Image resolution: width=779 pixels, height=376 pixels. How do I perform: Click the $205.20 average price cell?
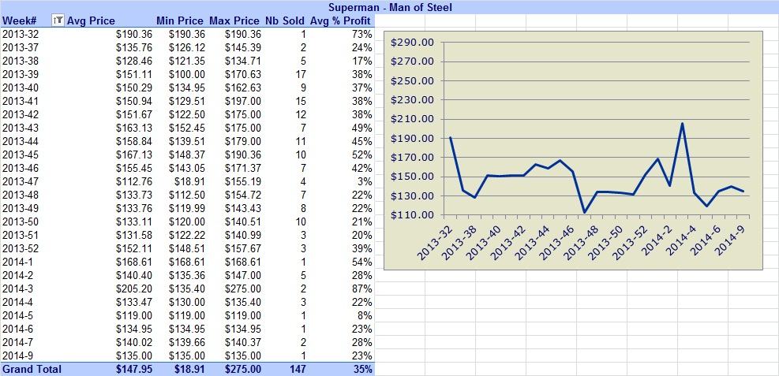pos(134,289)
